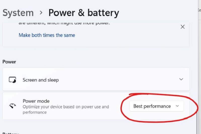The height and width of the screenshot is (134, 201).
Task: Click the arrow inside Best performance box
Action: pyautogui.click(x=177, y=106)
